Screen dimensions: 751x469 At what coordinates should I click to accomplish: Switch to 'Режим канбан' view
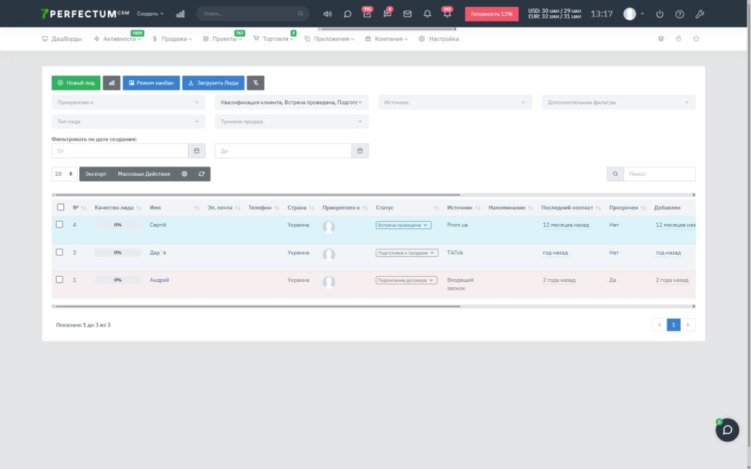coord(151,83)
